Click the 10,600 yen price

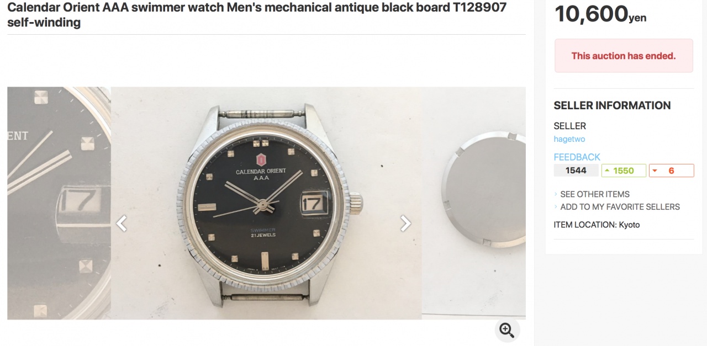point(600,13)
